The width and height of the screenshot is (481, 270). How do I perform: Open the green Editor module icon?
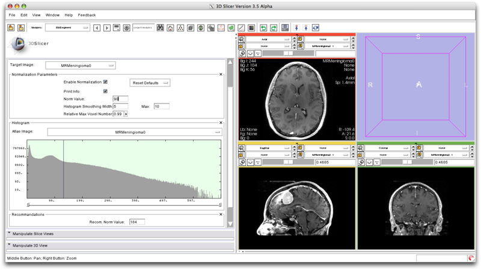(231, 28)
